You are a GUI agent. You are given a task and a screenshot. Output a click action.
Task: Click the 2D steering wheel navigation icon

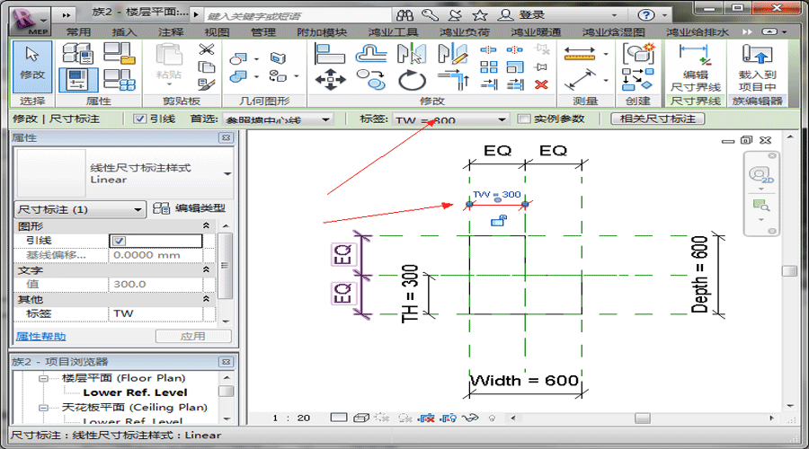tap(761, 175)
